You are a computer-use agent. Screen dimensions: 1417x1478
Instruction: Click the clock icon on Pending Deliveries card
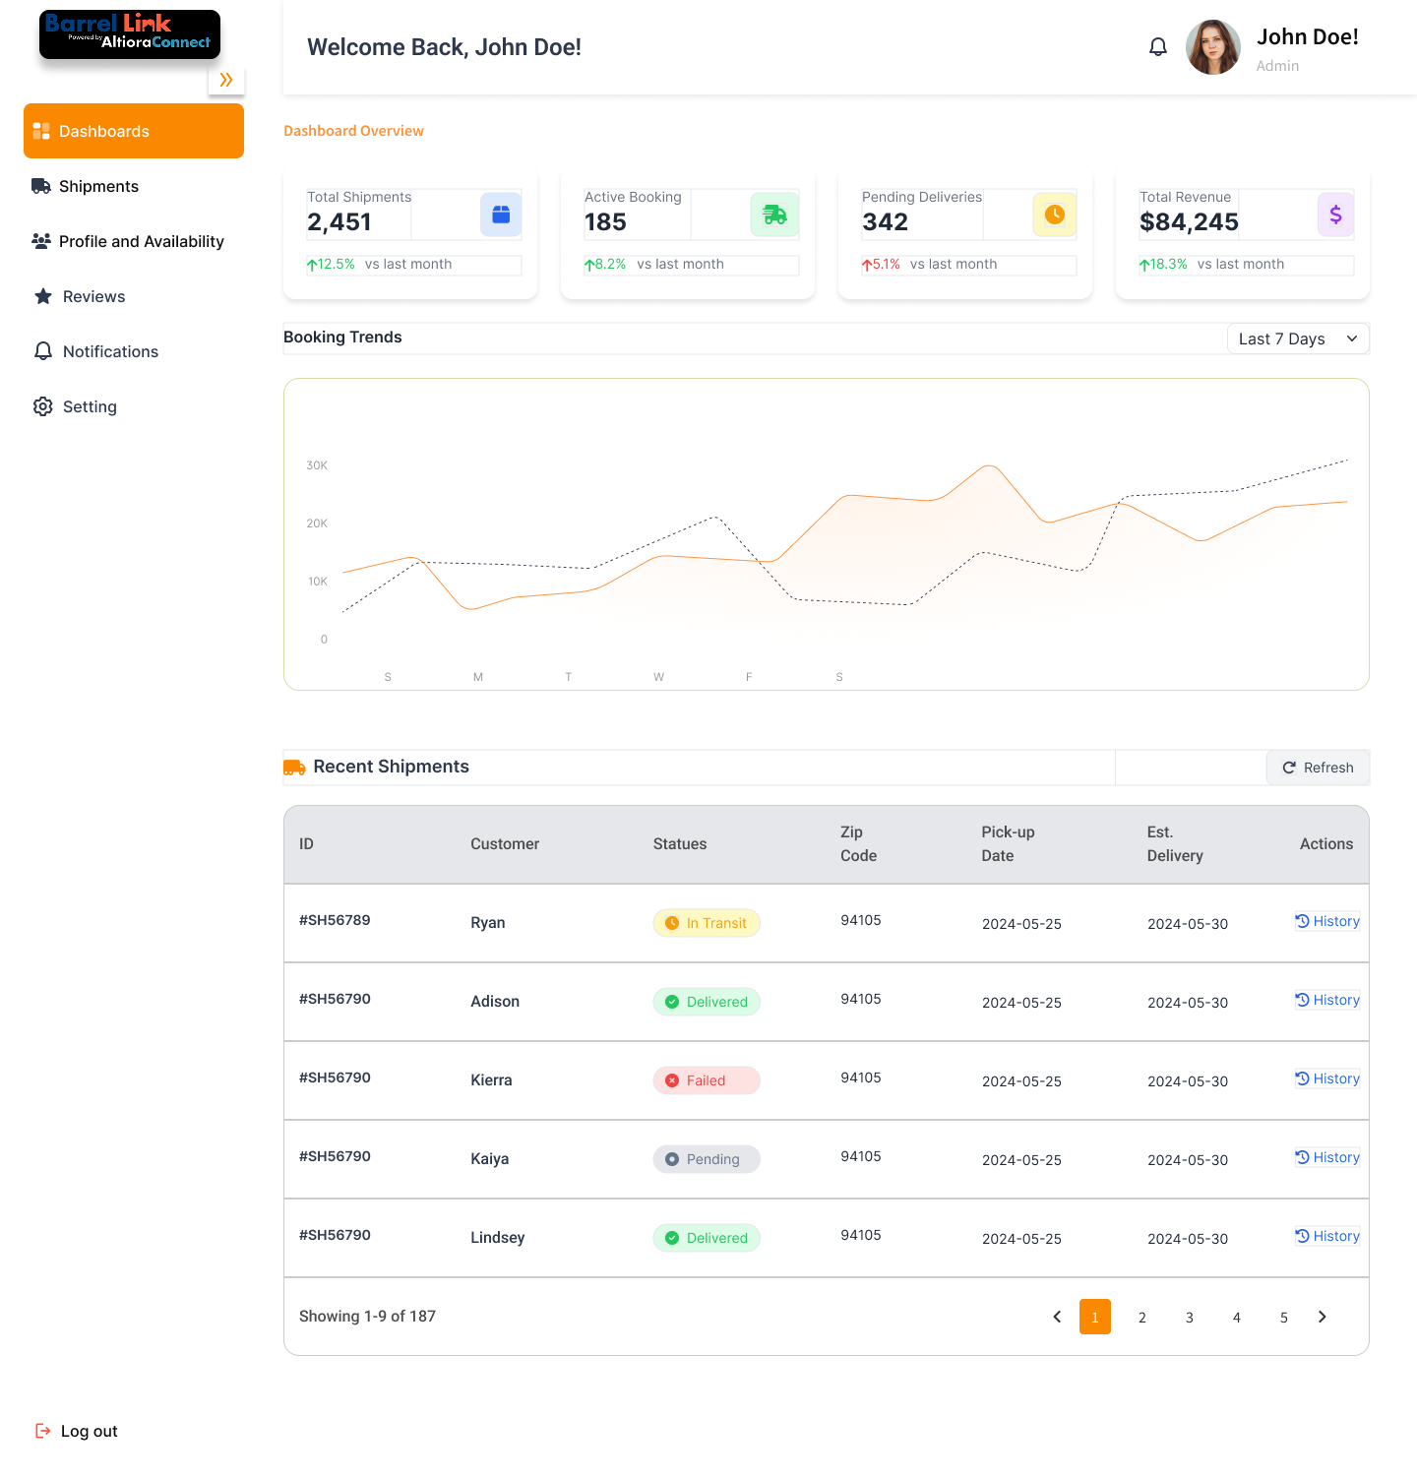tap(1055, 214)
